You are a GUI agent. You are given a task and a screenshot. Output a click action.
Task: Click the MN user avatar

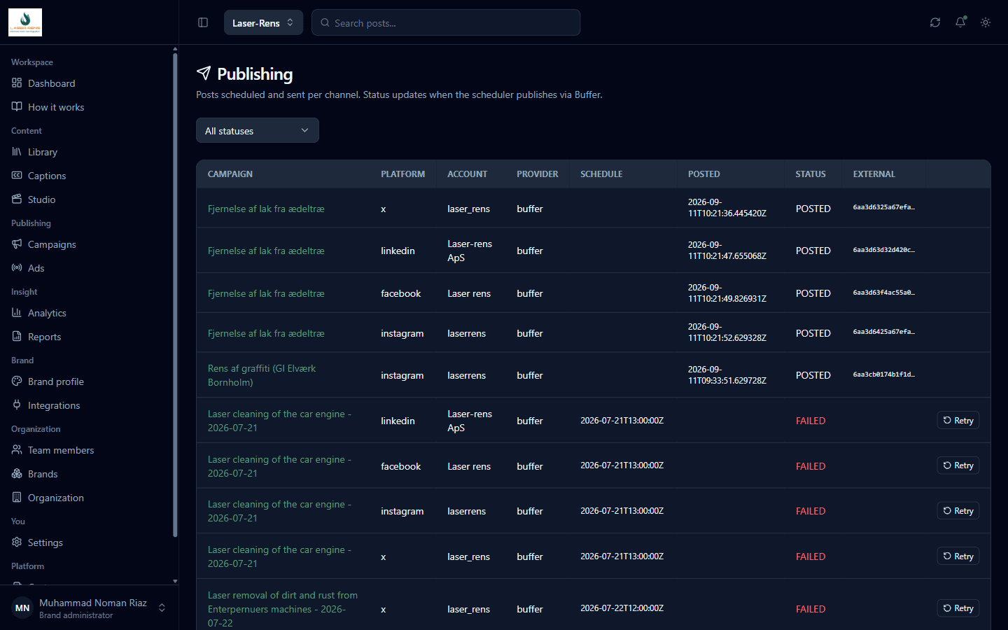tap(22, 608)
